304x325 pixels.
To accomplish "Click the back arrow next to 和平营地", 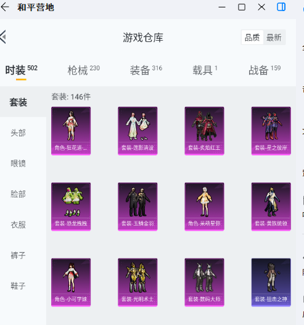I will click(x=5, y=7).
